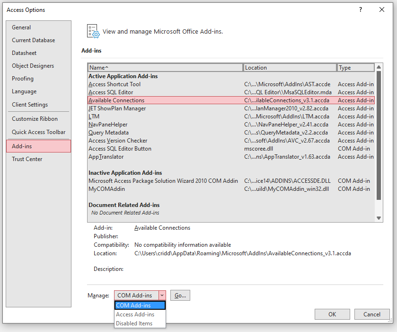Select the MyCOMAddin inactive add-in

(x=231, y=189)
